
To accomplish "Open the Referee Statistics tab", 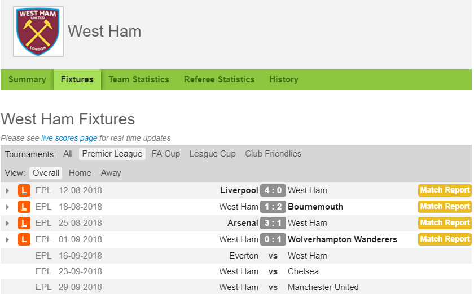I will (x=219, y=79).
